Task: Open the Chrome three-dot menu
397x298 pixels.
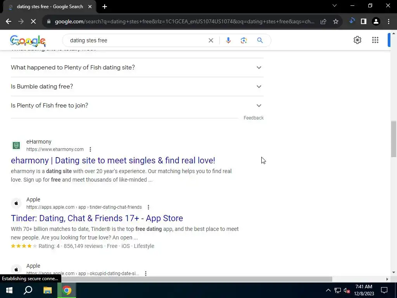Action: (x=388, y=22)
